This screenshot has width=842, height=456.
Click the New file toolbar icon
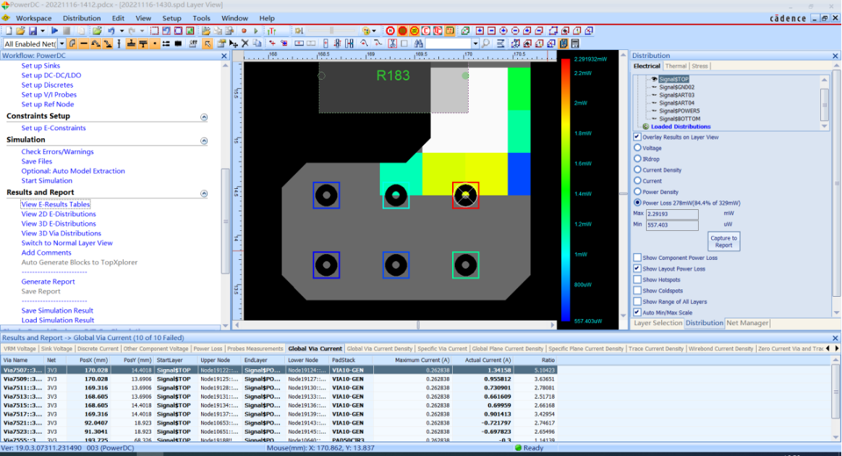[9, 30]
